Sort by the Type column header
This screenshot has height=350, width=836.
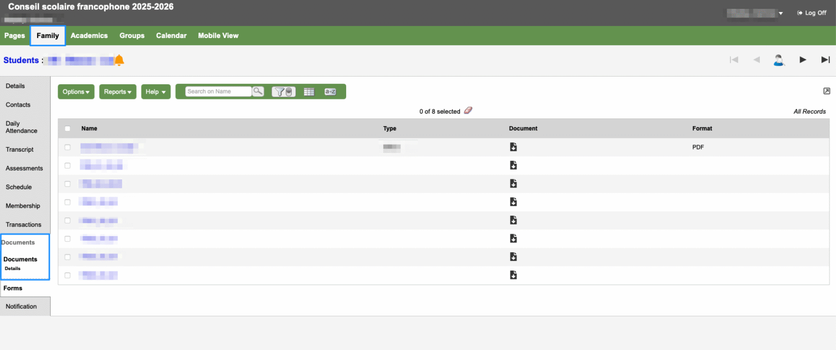pos(390,129)
